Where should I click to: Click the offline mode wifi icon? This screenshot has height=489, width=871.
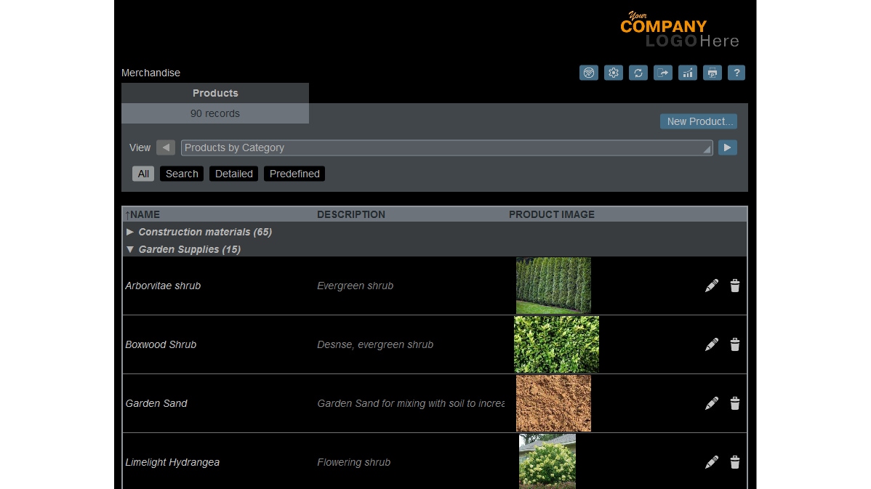coord(589,73)
